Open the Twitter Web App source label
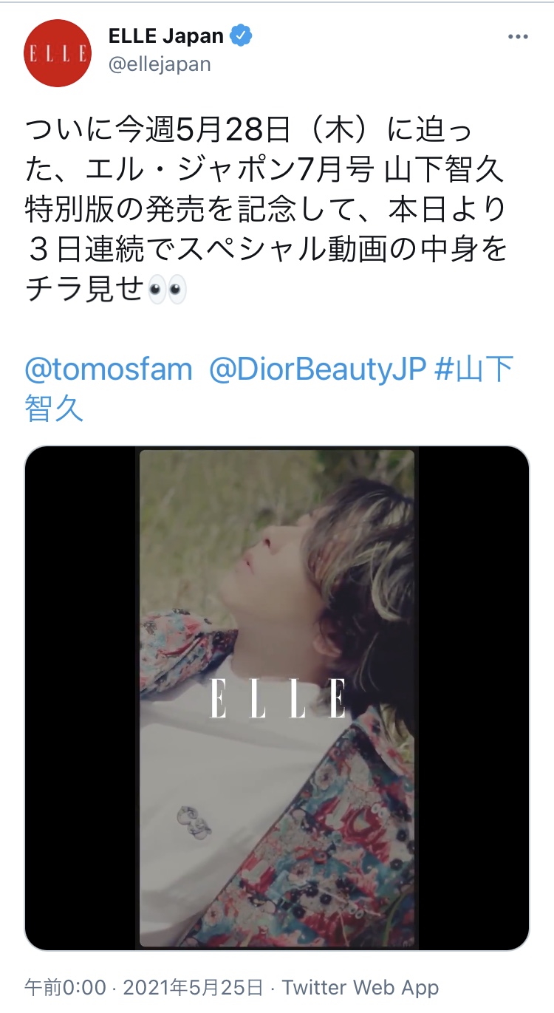554x1013 pixels. click(x=360, y=987)
